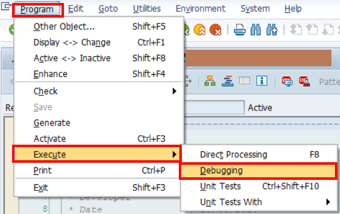The width and height of the screenshot is (340, 214).
Task: Select Debugging from the Execute submenu
Action: [x=258, y=171]
